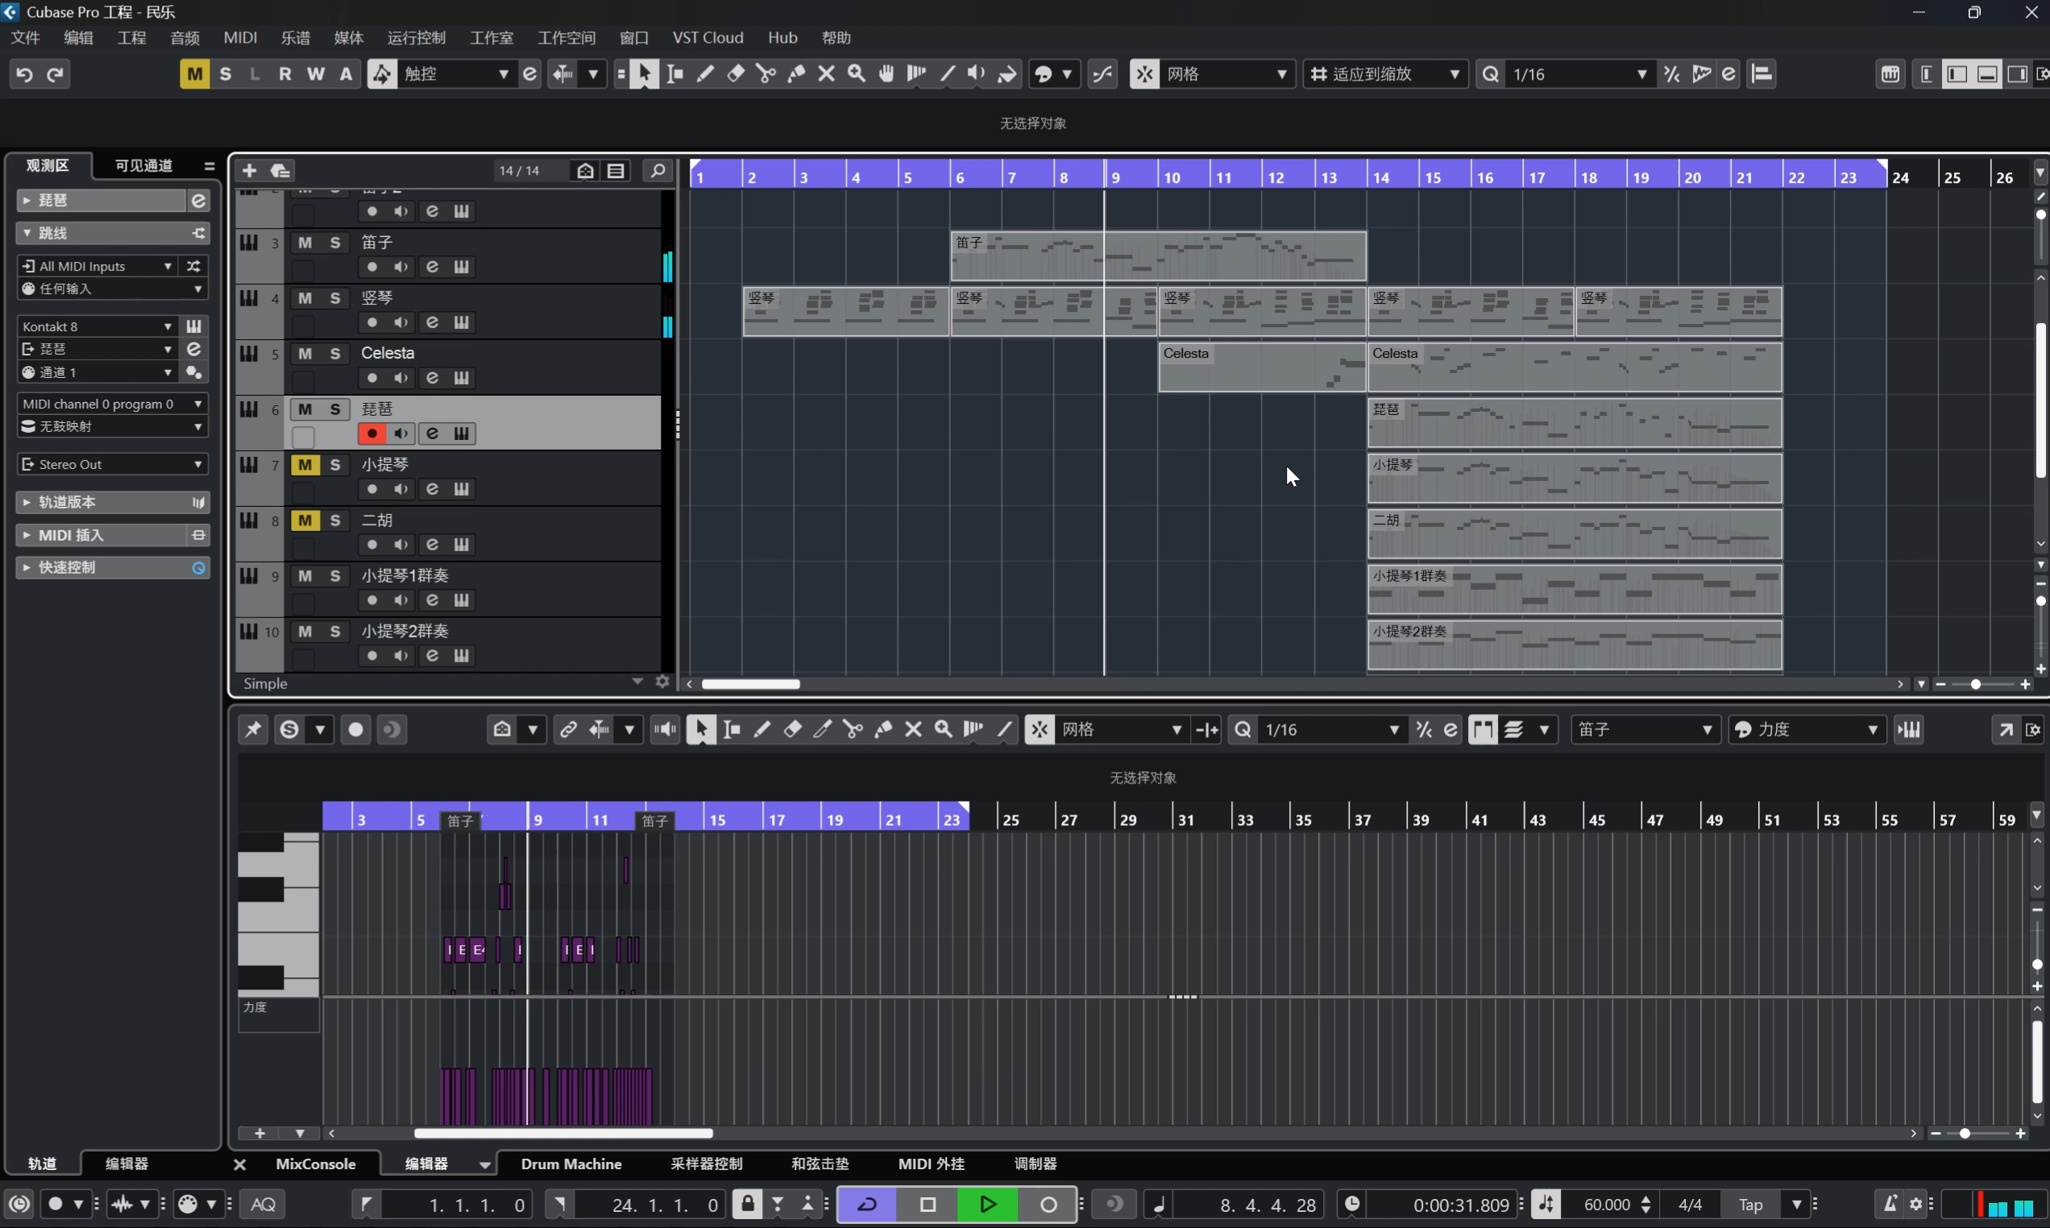Click the Undo arrow in the toolbar
This screenshot has height=1228, width=2050.
(x=24, y=74)
